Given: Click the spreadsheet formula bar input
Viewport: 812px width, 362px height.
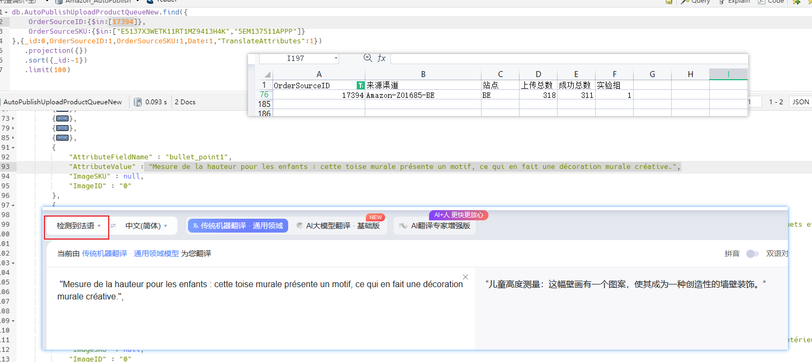Looking at the screenshot, I should (568, 58).
